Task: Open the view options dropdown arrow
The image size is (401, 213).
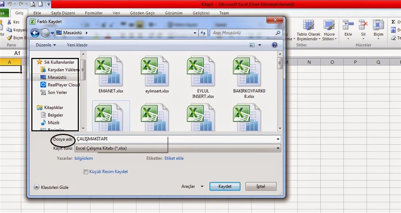Action: (260, 45)
